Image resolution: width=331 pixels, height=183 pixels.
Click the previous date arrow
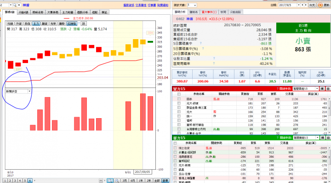click(x=302, y=5)
